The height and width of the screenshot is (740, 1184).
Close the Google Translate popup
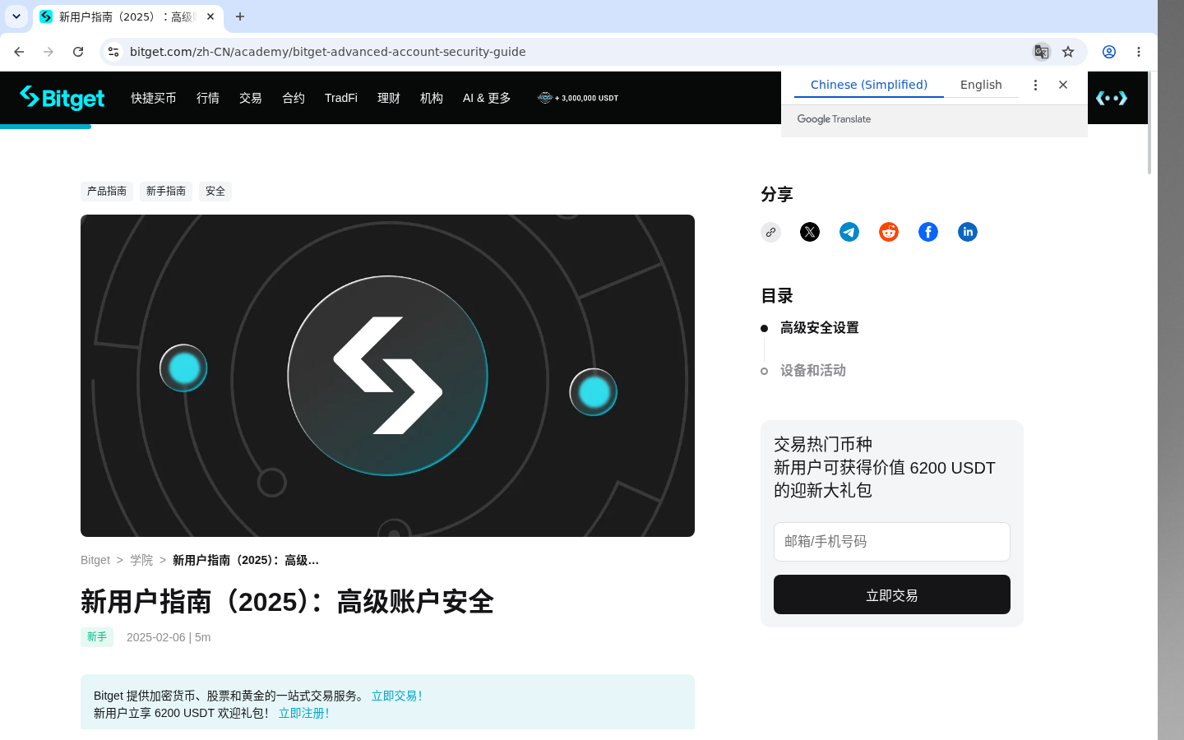coord(1063,85)
